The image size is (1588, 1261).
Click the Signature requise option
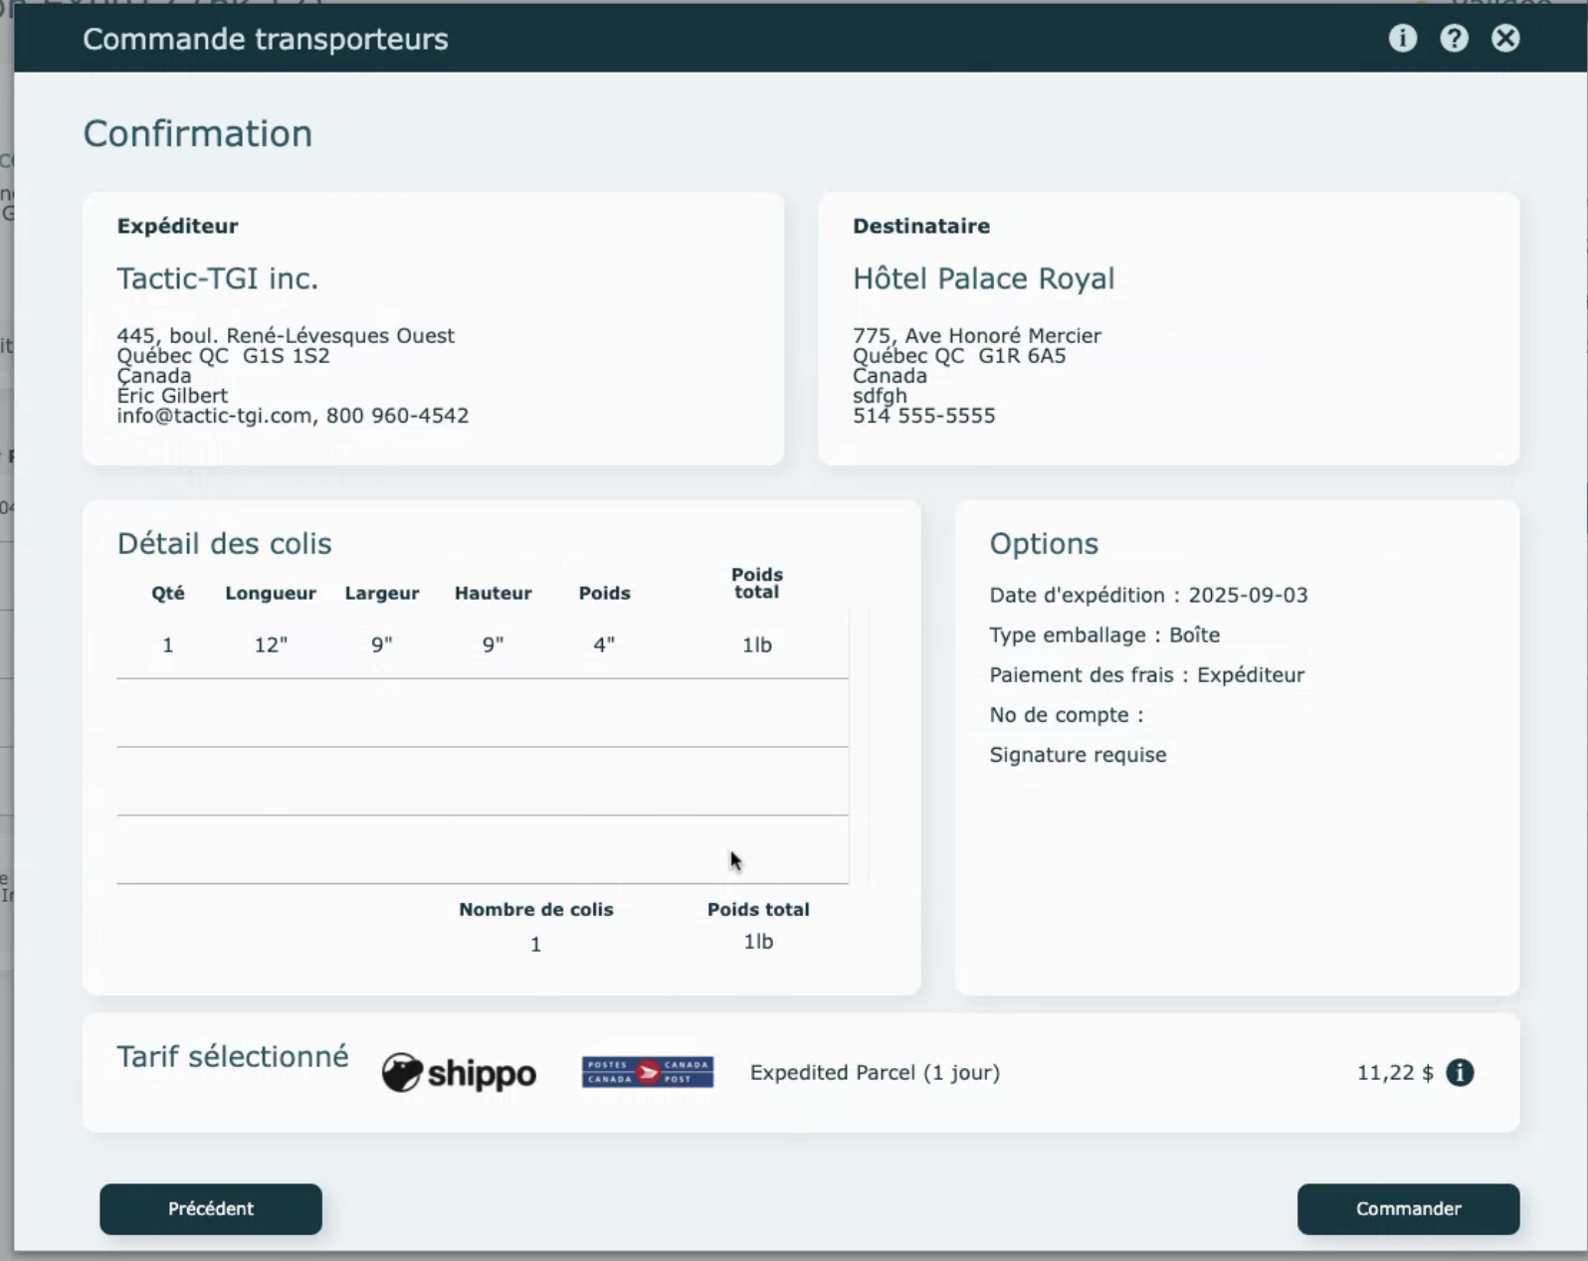[x=1078, y=755]
